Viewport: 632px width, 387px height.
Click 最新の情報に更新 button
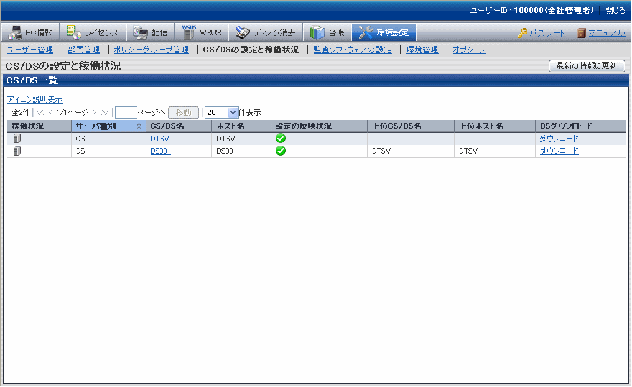click(x=587, y=66)
